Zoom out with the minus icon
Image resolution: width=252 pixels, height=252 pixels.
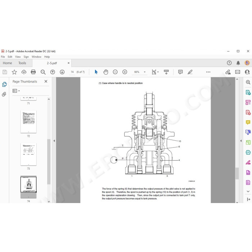point(115,72)
